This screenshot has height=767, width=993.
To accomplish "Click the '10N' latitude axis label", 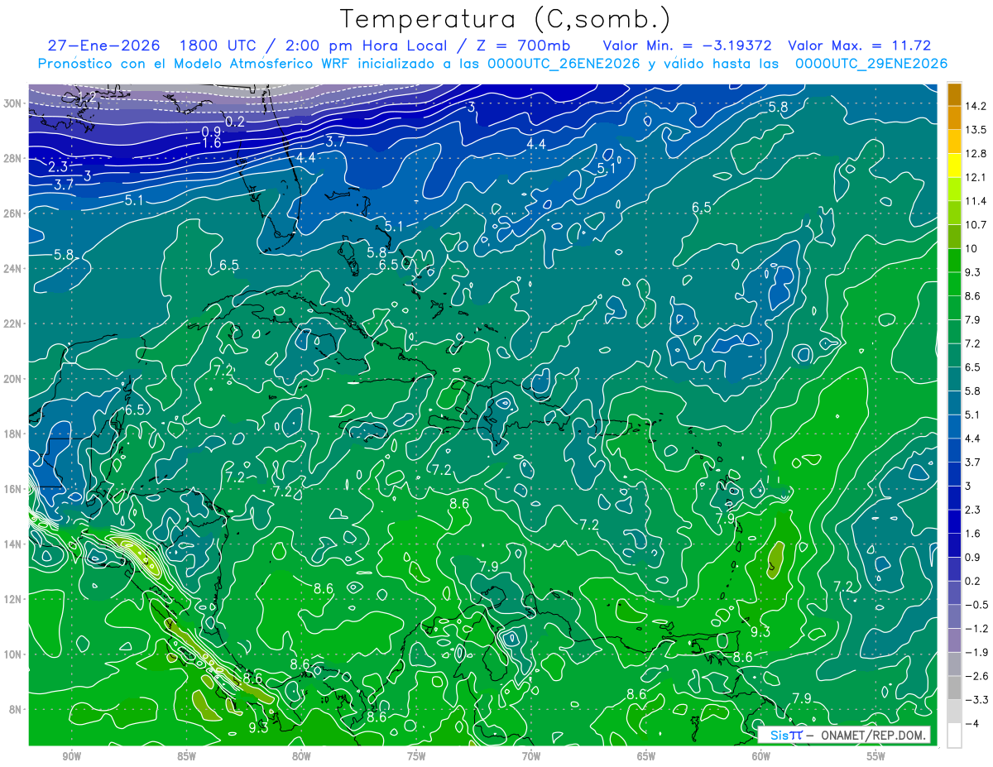I will [x=13, y=654].
